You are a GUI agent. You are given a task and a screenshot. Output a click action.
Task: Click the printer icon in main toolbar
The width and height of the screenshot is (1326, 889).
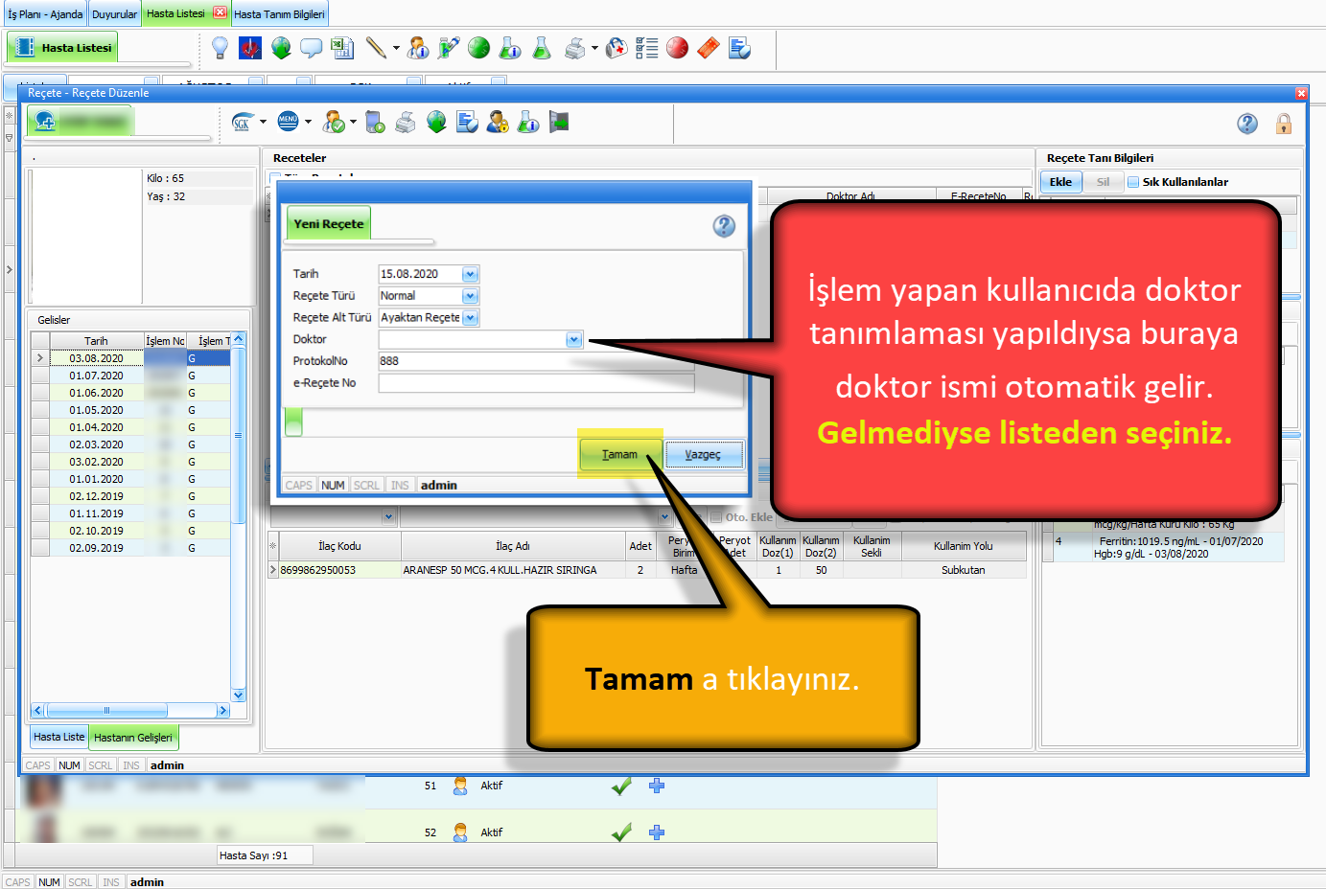click(575, 47)
